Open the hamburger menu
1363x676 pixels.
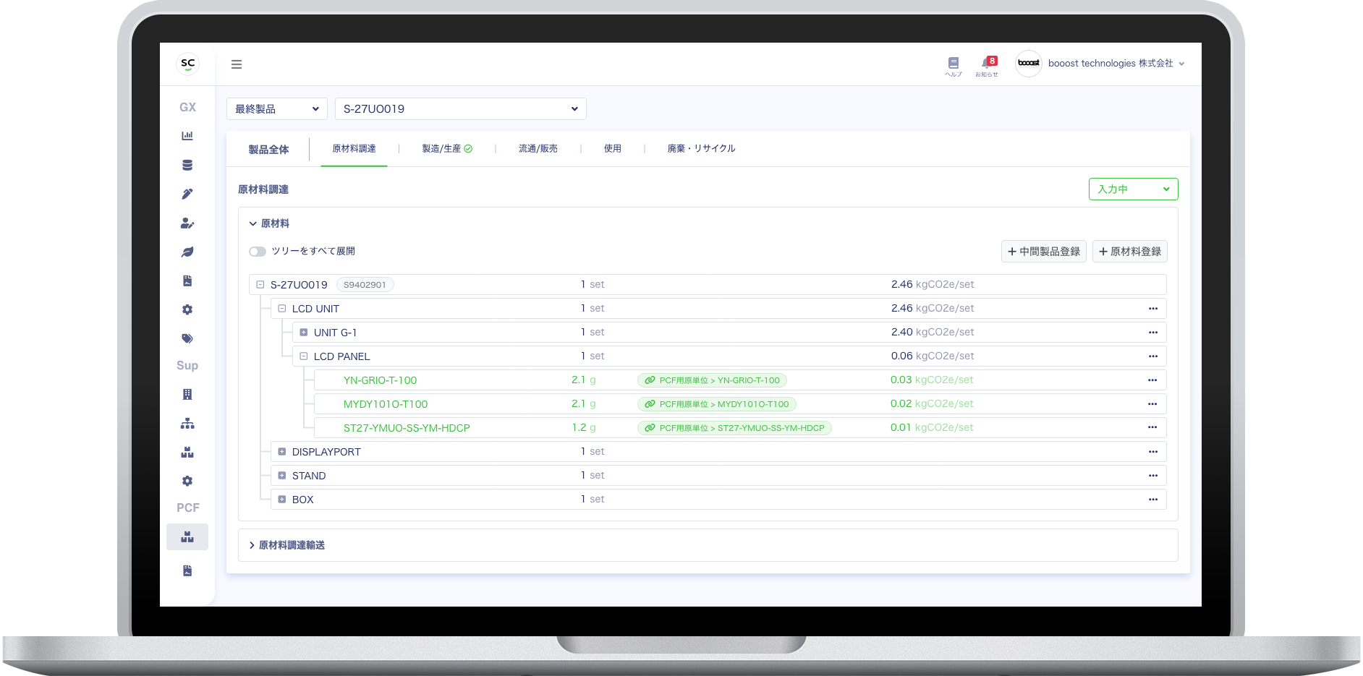236,64
